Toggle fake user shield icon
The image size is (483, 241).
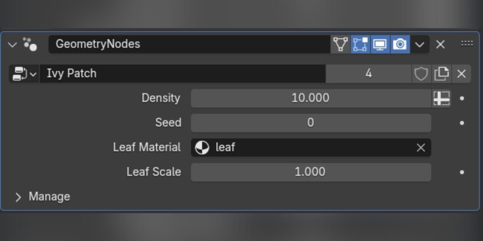pyautogui.click(x=421, y=74)
